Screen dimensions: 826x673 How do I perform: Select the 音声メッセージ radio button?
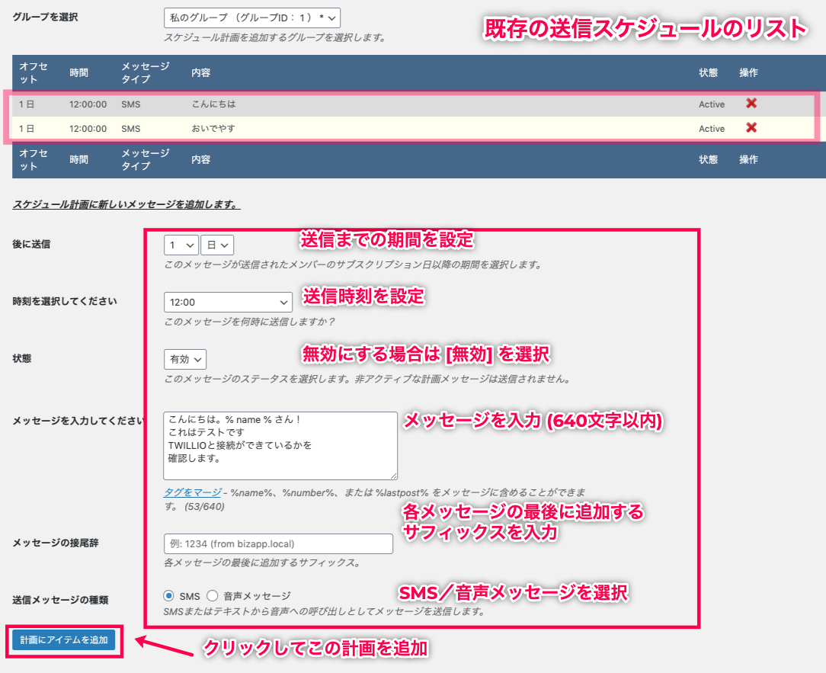tap(212, 595)
